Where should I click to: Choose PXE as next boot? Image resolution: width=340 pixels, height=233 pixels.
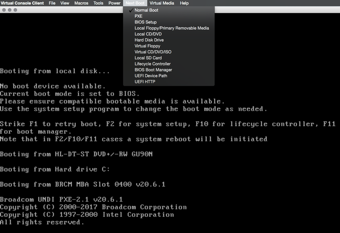click(x=169, y=16)
